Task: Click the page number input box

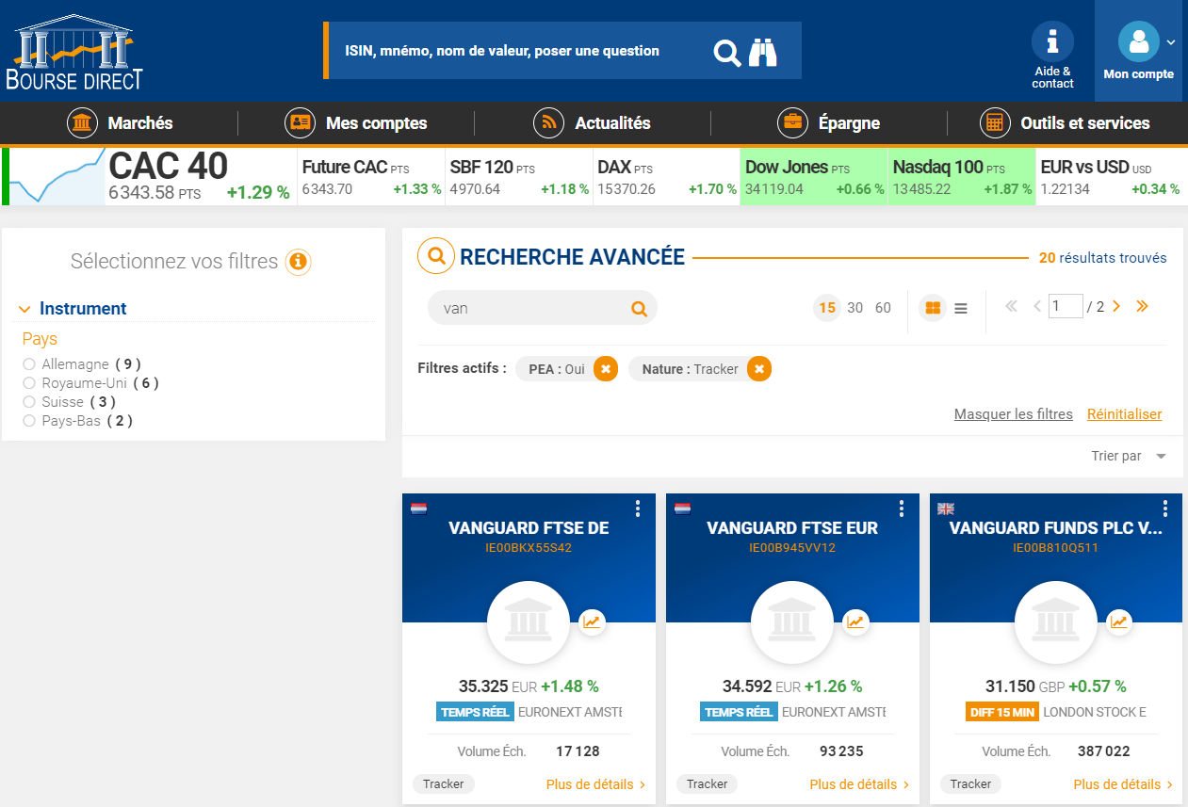Action: [x=1066, y=306]
